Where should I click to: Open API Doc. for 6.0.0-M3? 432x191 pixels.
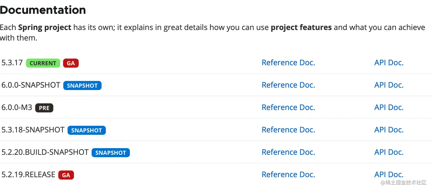pos(389,107)
